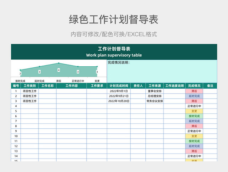
Task: Click the 延时完成 status in row 2
Action: [x=194, y=96]
